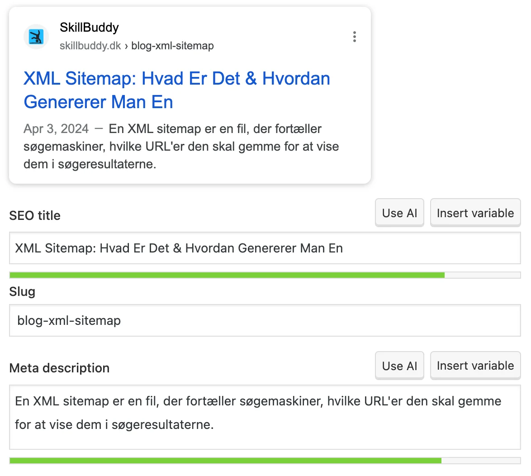Click the SEO title section heading
Viewport: 531px width, 476px height.
pyautogui.click(x=35, y=215)
